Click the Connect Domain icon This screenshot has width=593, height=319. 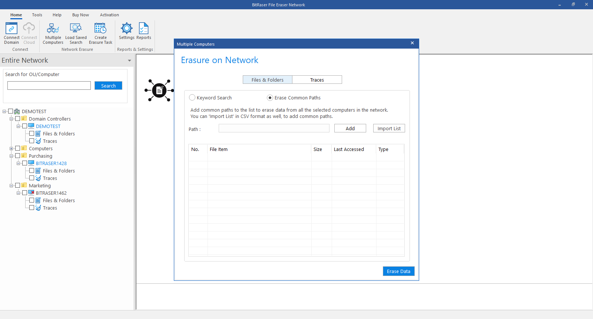[11, 28]
